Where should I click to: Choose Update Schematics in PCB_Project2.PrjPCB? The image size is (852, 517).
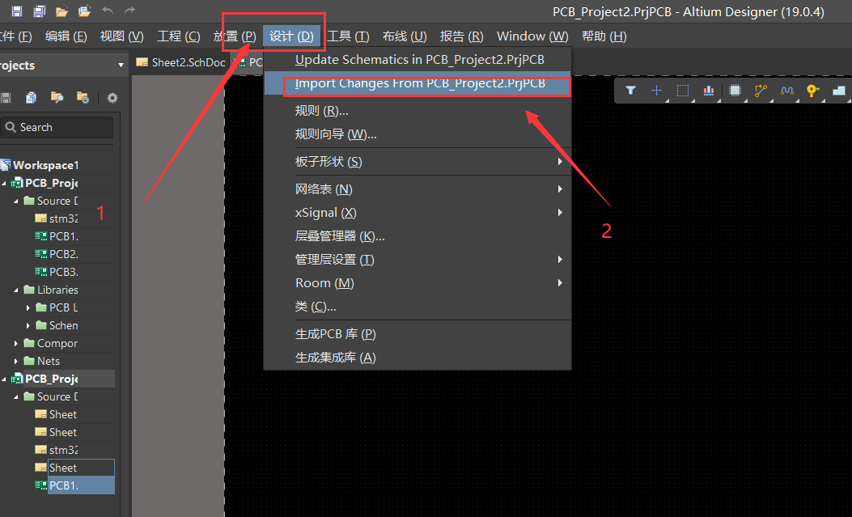[x=418, y=60]
